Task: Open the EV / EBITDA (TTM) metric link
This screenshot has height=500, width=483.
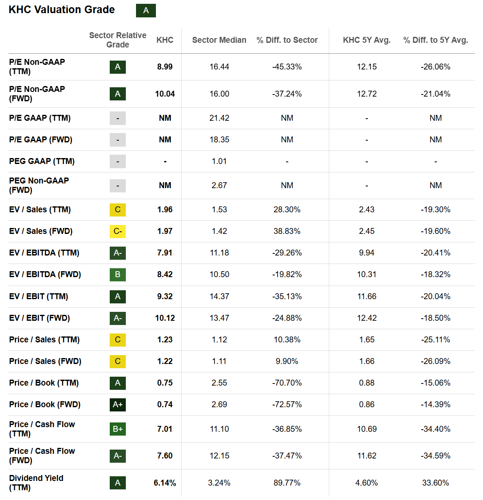Action: (44, 253)
